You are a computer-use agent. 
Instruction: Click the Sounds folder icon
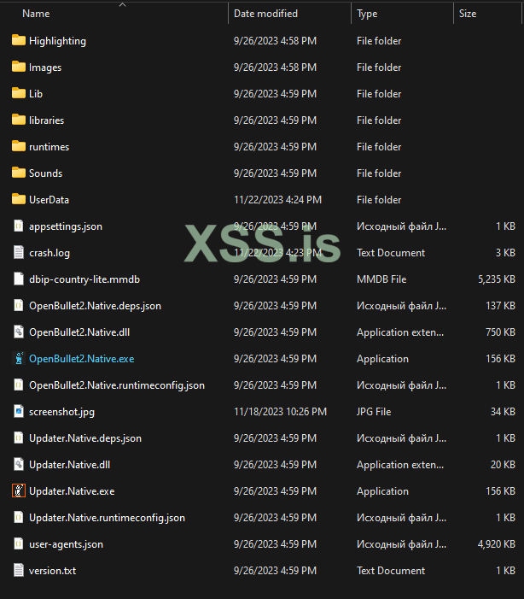click(x=18, y=173)
